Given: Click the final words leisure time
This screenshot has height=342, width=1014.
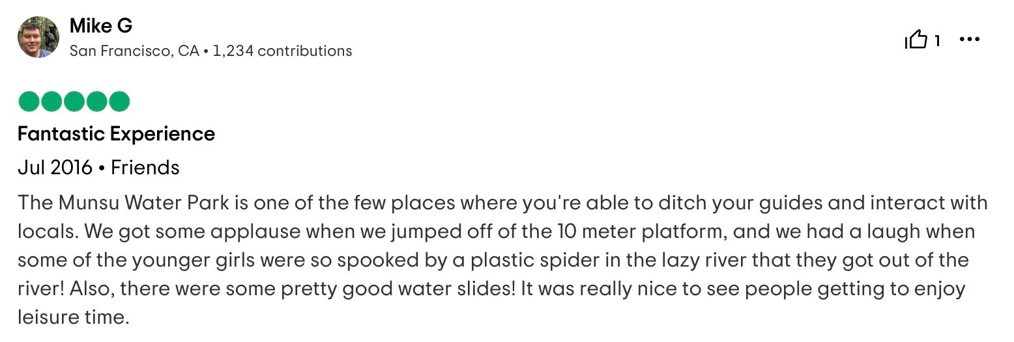Looking at the screenshot, I should click(x=70, y=317).
